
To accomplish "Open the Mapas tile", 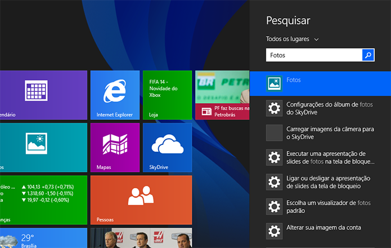I will tap(115, 147).
